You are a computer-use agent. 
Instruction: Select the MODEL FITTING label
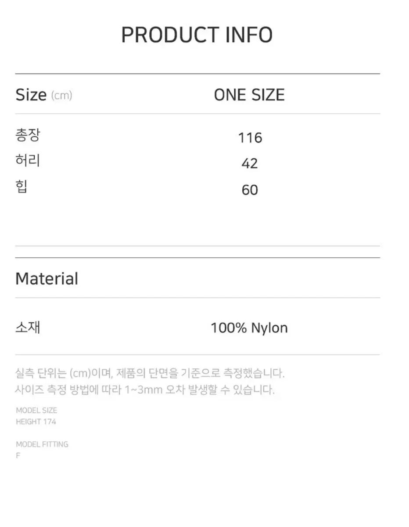pyautogui.click(x=42, y=444)
